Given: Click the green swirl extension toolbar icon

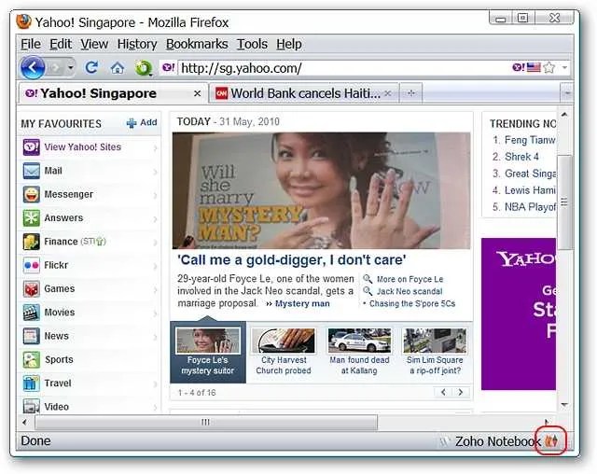Looking at the screenshot, I should pyautogui.click(x=144, y=68).
